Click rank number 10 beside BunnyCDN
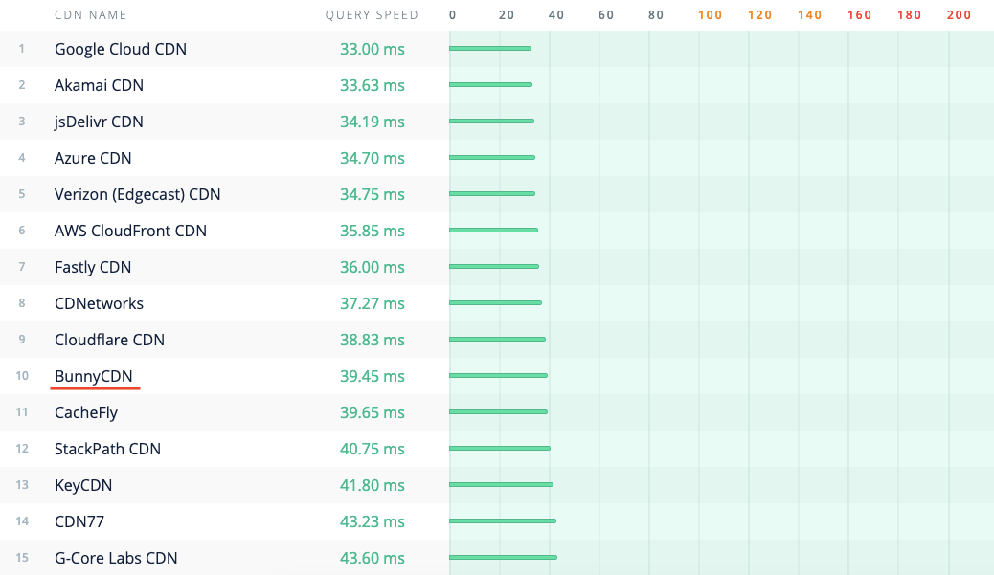The image size is (994, 575). point(22,376)
